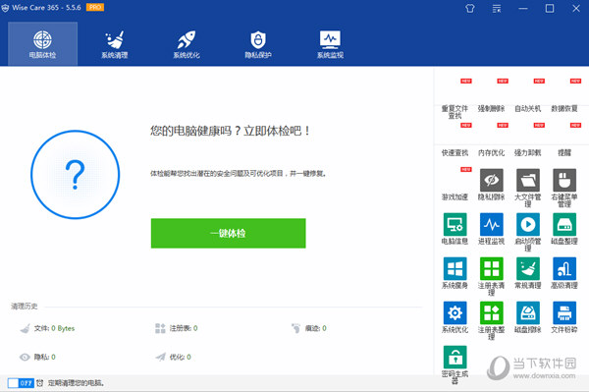Launch the 隐私擦除 tool icon
Viewport: 589px width, 392px height.
[x=492, y=181]
